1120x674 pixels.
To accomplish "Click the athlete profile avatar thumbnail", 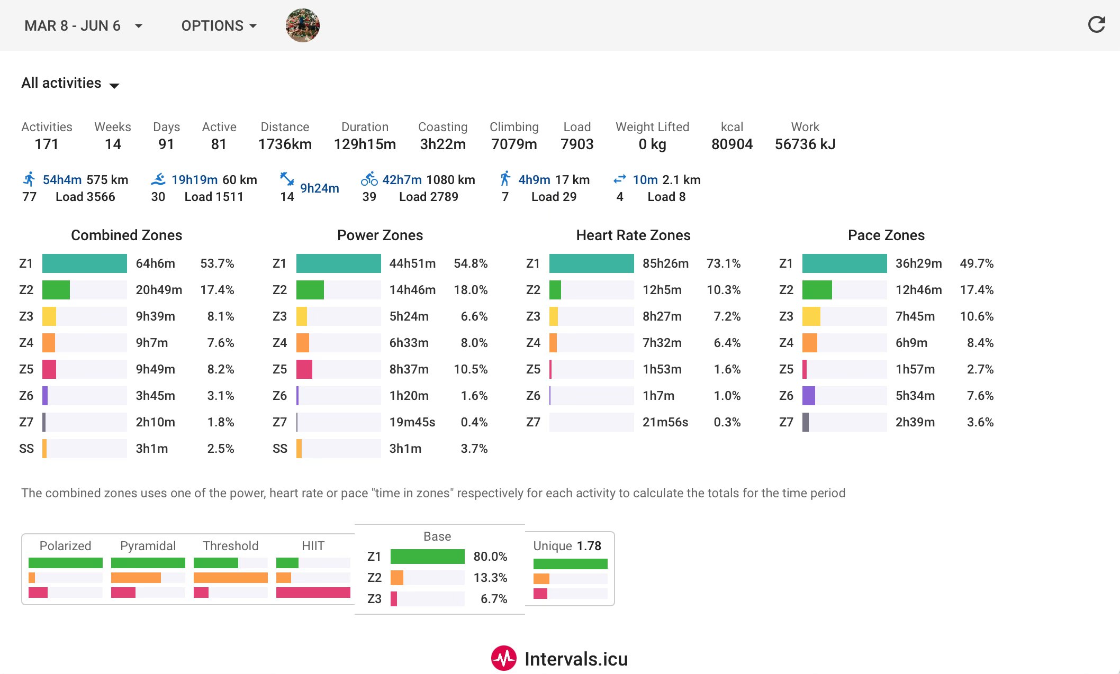I will pos(303,25).
